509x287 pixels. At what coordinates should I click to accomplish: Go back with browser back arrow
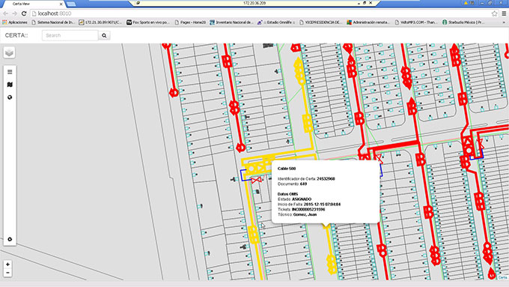[x=5, y=13]
